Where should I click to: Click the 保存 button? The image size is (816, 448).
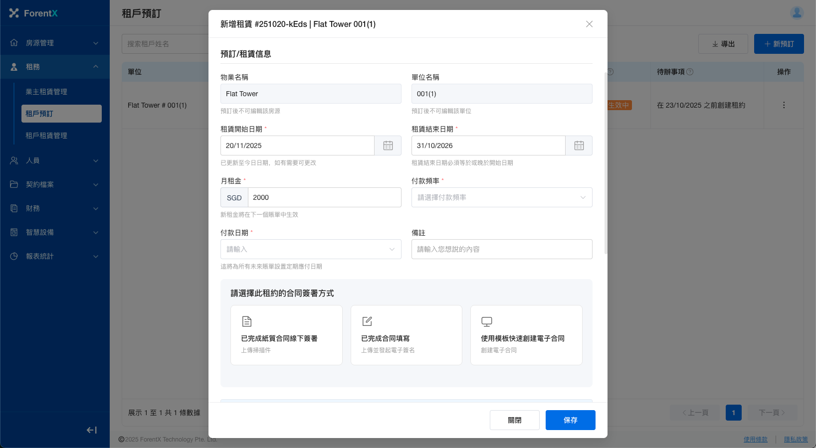click(x=570, y=420)
